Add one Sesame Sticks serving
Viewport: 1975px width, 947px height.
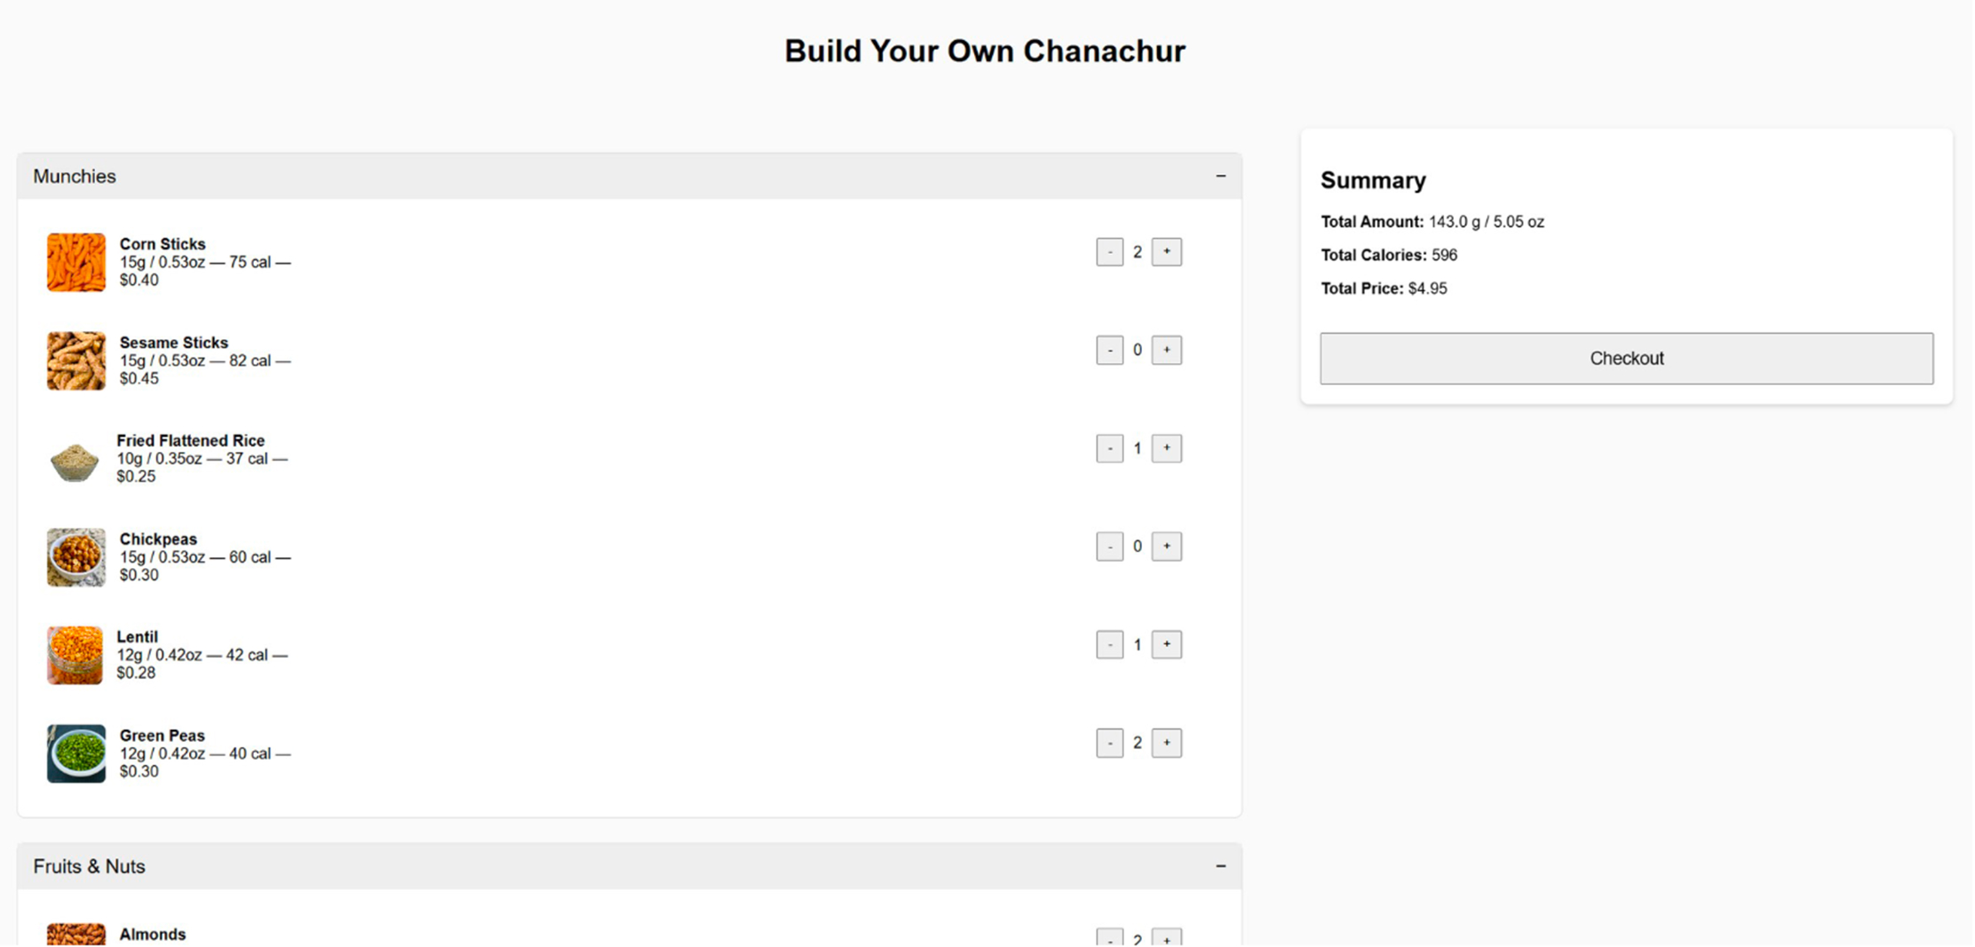(1166, 351)
